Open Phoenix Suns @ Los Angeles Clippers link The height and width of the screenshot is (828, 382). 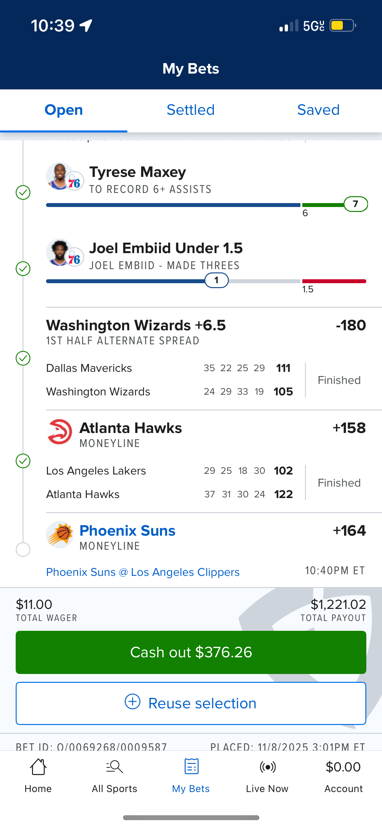point(143,572)
